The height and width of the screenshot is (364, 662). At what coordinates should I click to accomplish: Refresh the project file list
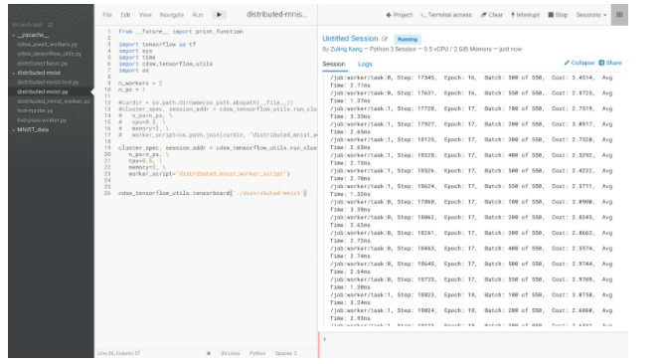51,25
